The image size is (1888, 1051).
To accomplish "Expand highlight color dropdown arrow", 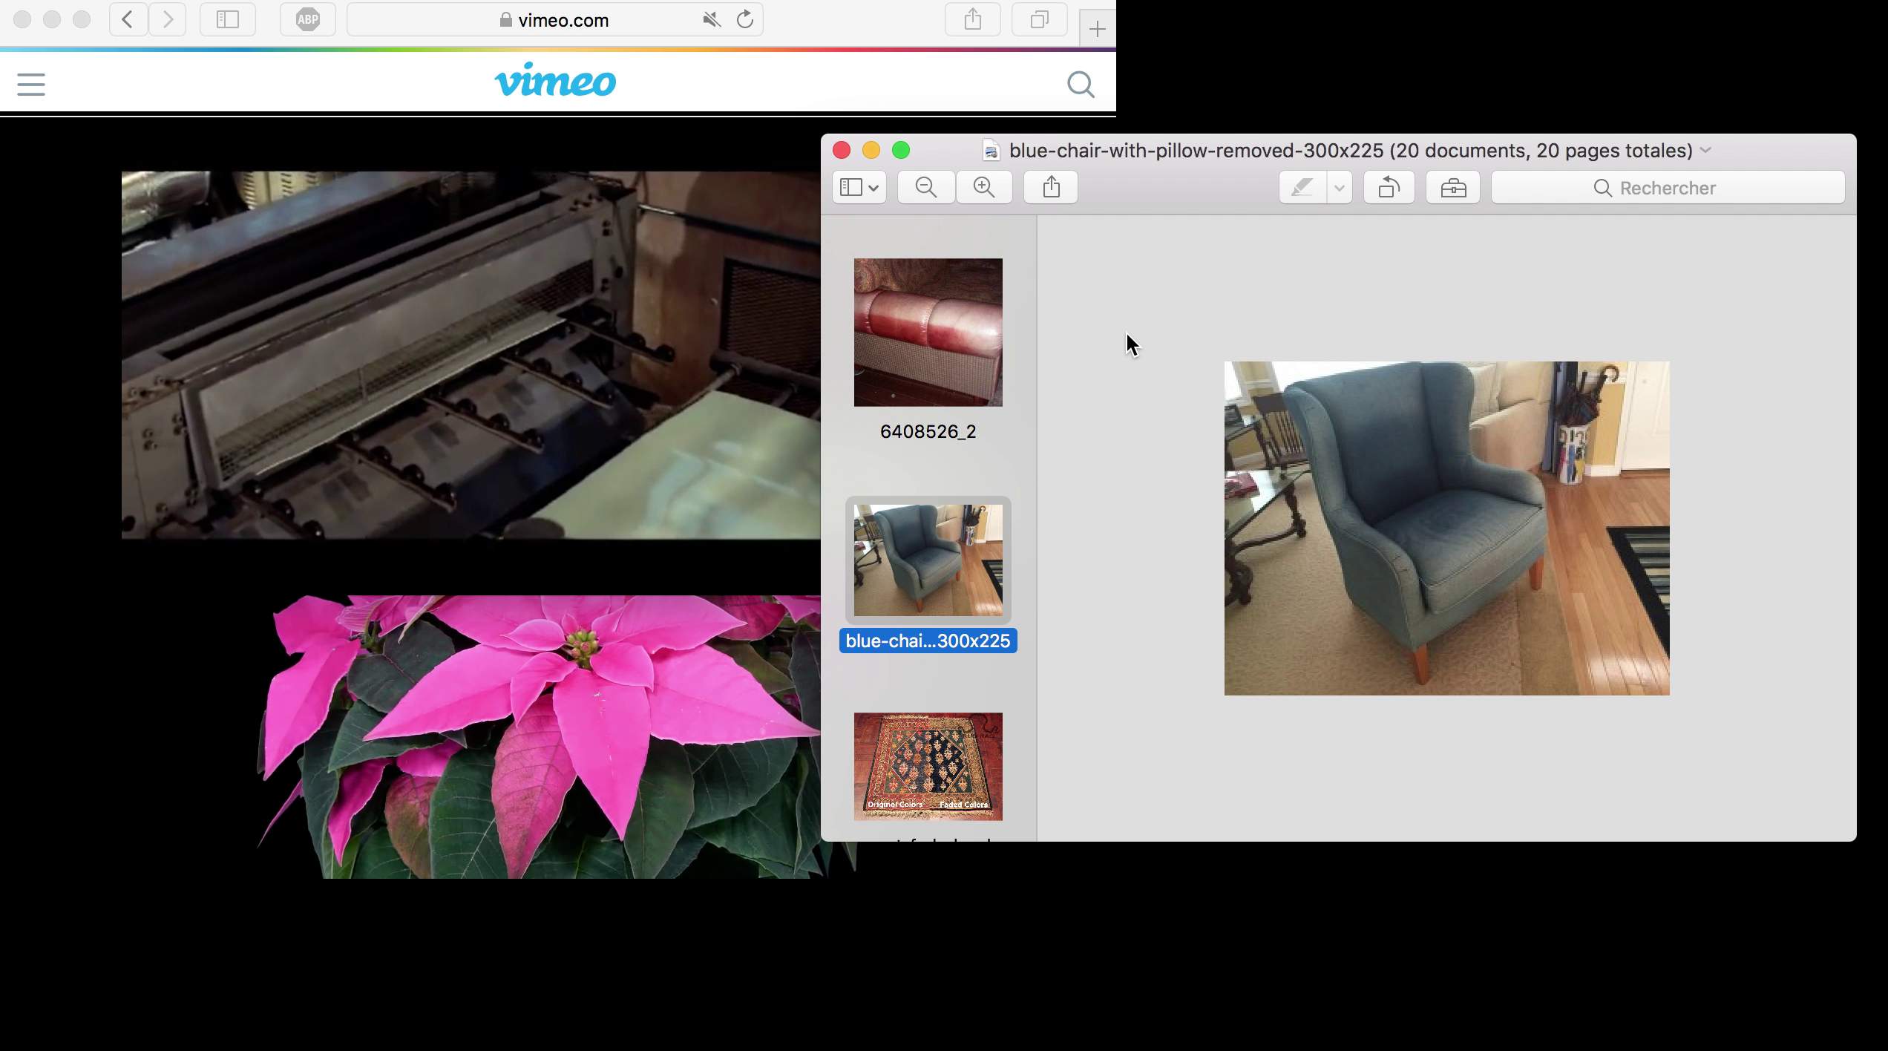I will coord(1340,188).
